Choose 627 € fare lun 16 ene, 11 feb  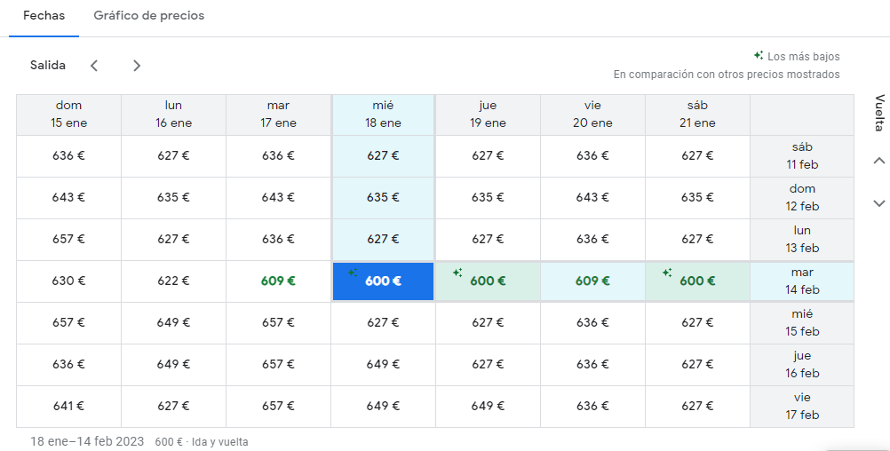click(x=173, y=156)
